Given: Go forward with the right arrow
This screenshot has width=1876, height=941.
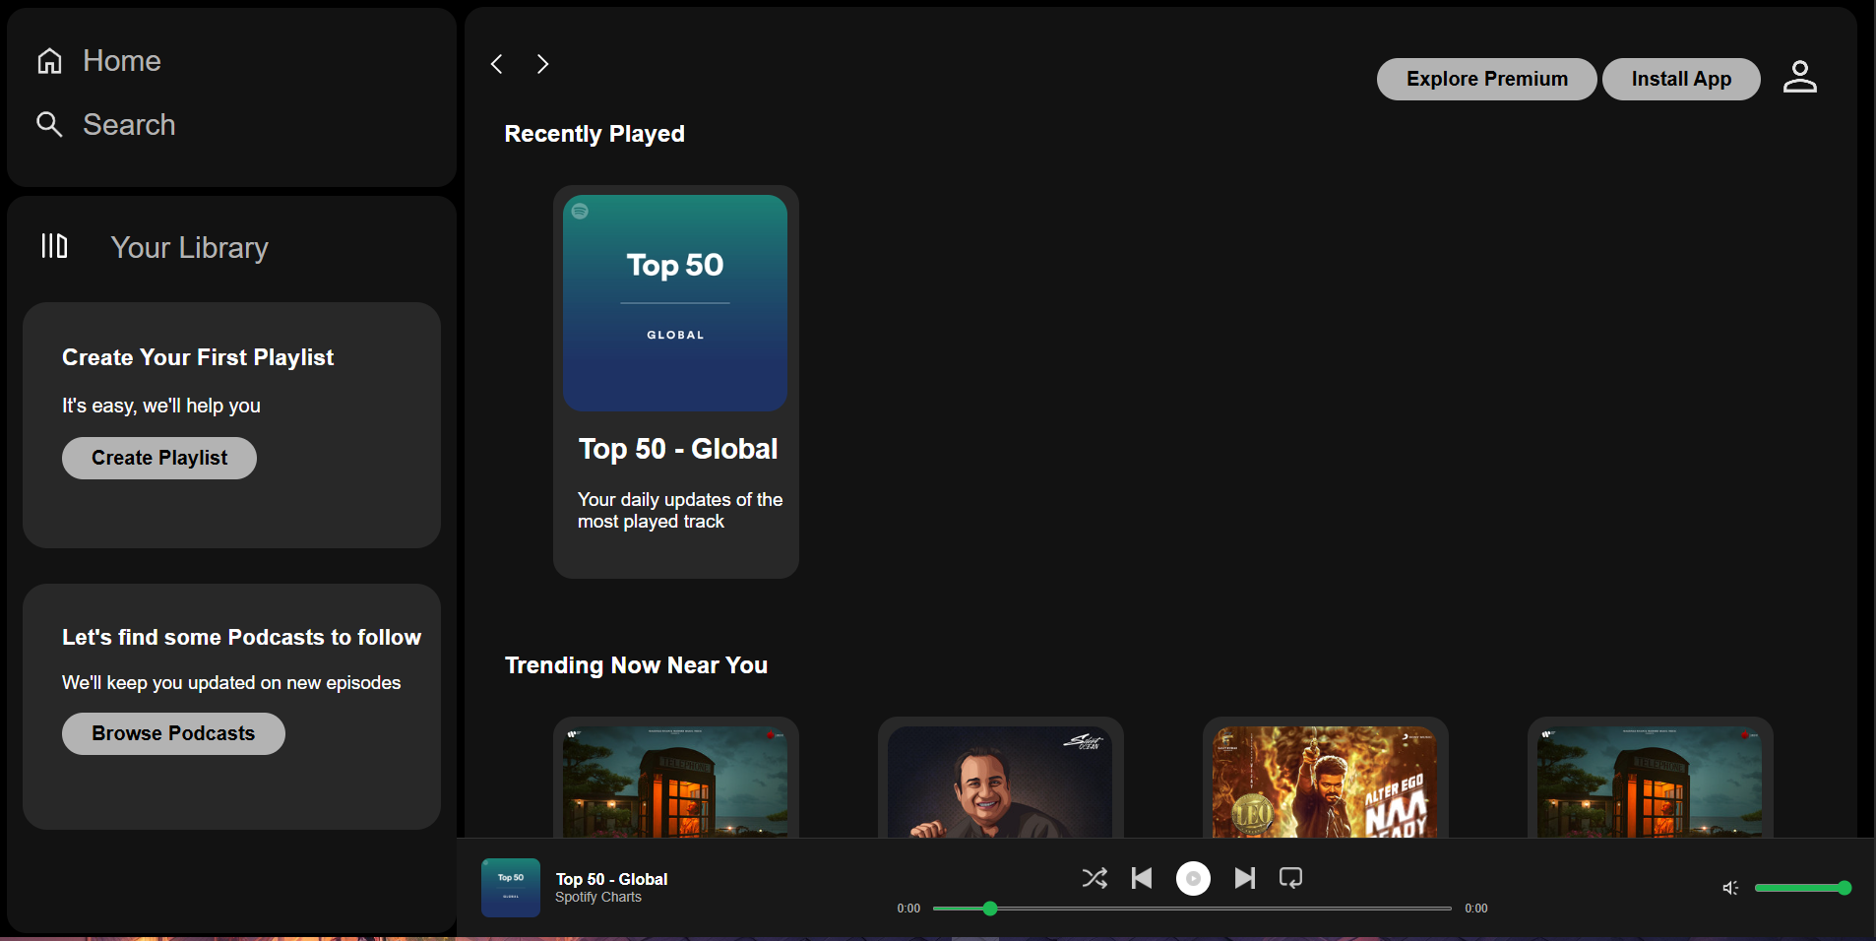Looking at the screenshot, I should 542,64.
